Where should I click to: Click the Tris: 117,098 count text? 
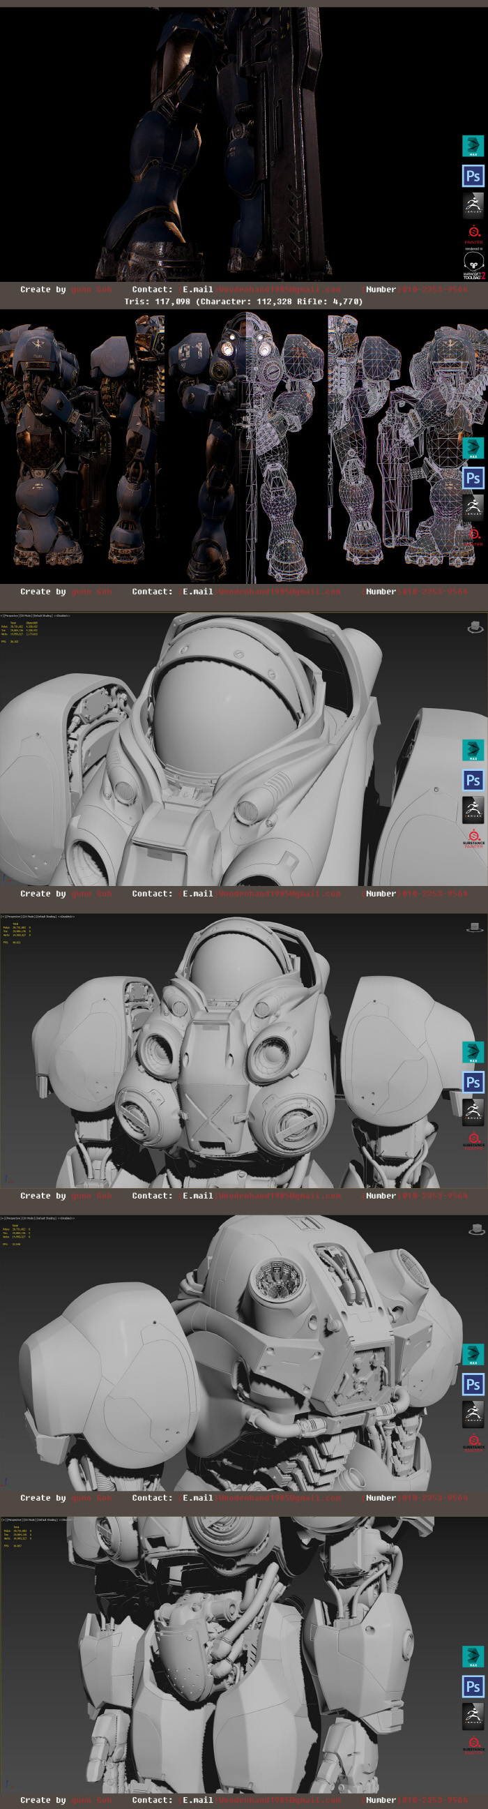(158, 301)
